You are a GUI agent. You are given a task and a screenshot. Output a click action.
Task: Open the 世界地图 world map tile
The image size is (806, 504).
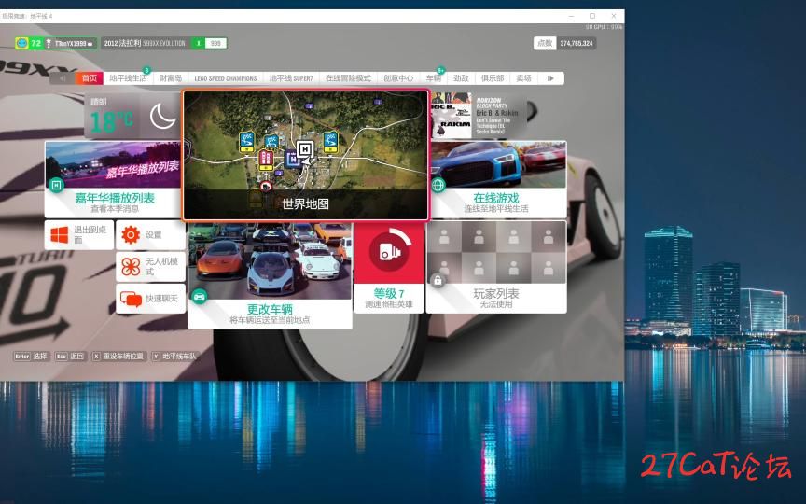tap(305, 155)
